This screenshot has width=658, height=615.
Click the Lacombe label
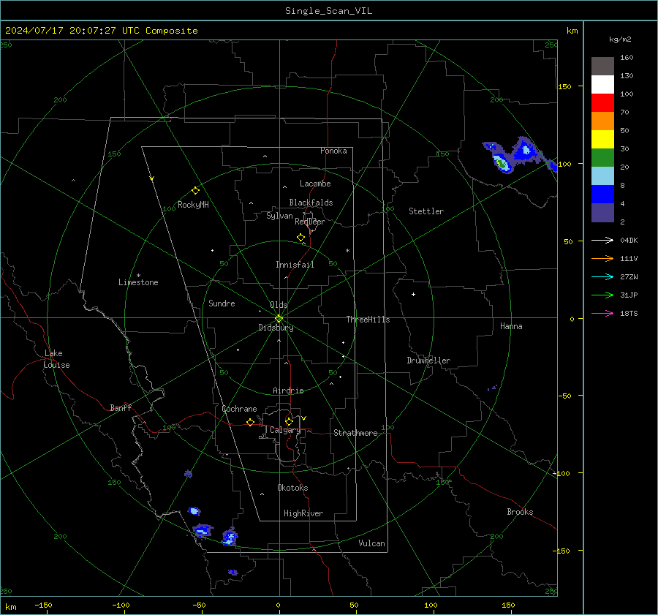pyautogui.click(x=315, y=184)
